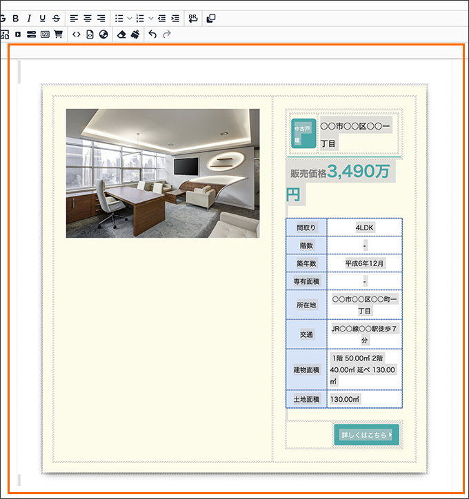Align text right
The width and height of the screenshot is (469, 499).
(x=101, y=19)
